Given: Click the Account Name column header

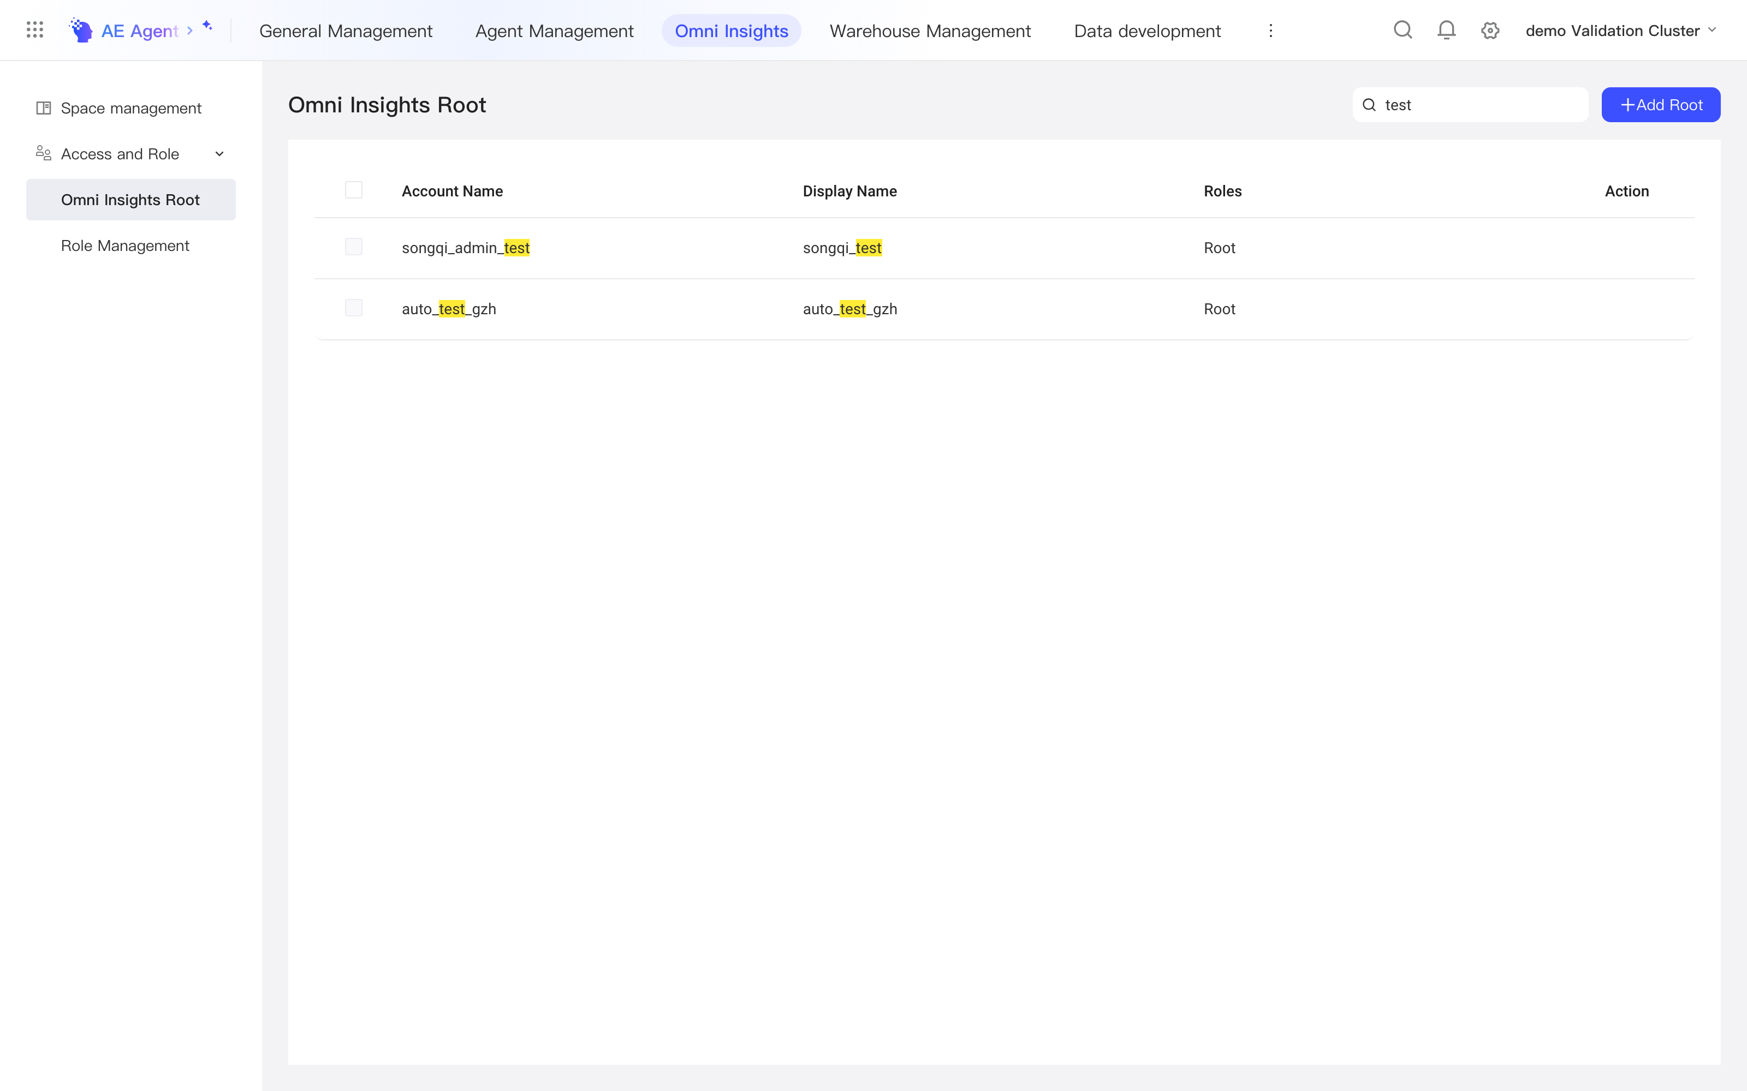Looking at the screenshot, I should point(453,191).
